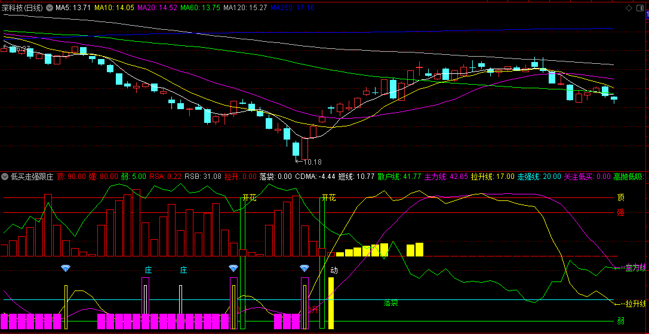Select the MA60: 13.75 legend entry

click(x=200, y=7)
